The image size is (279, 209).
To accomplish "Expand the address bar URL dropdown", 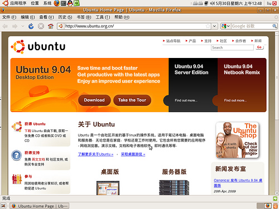I will click(x=214, y=26).
